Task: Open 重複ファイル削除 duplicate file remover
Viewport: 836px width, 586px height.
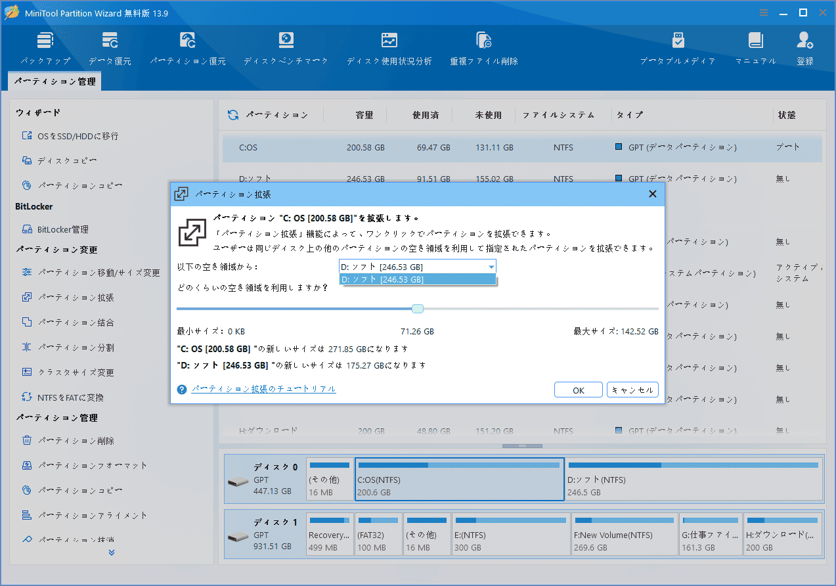Action: [484, 49]
